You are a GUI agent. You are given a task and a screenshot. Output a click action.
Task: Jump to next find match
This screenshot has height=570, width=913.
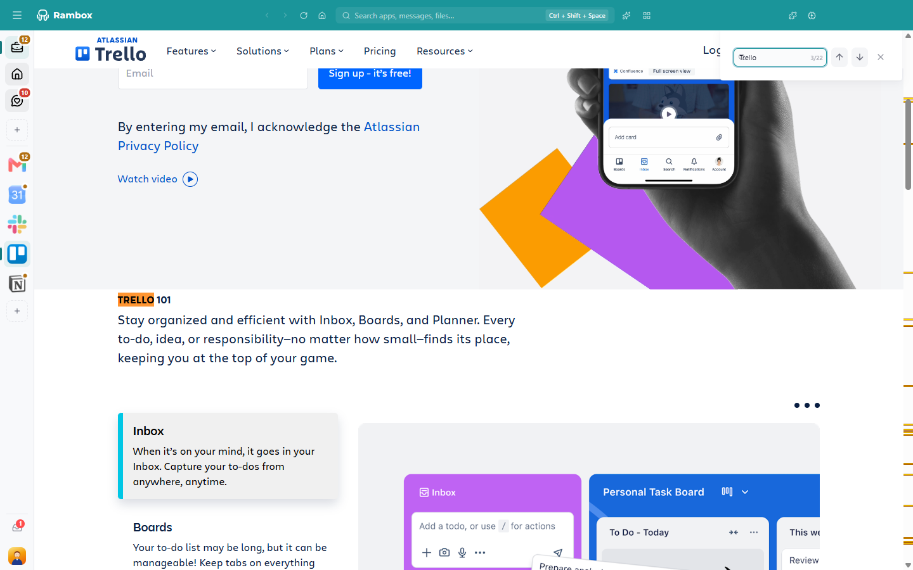(860, 57)
